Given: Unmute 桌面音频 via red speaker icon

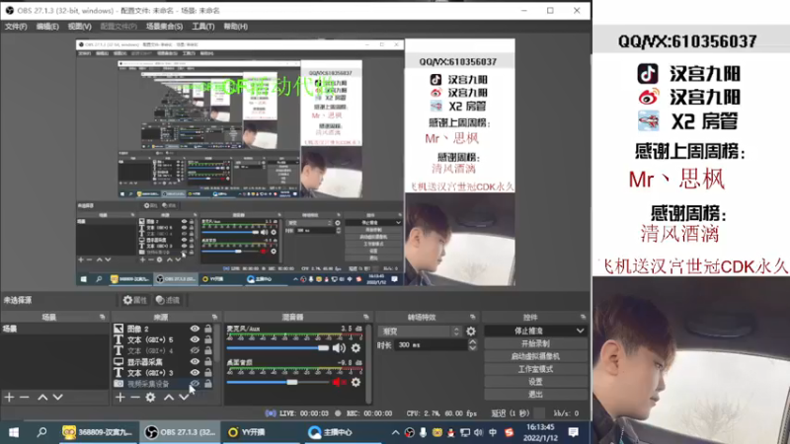Looking at the screenshot, I should coord(339,382).
